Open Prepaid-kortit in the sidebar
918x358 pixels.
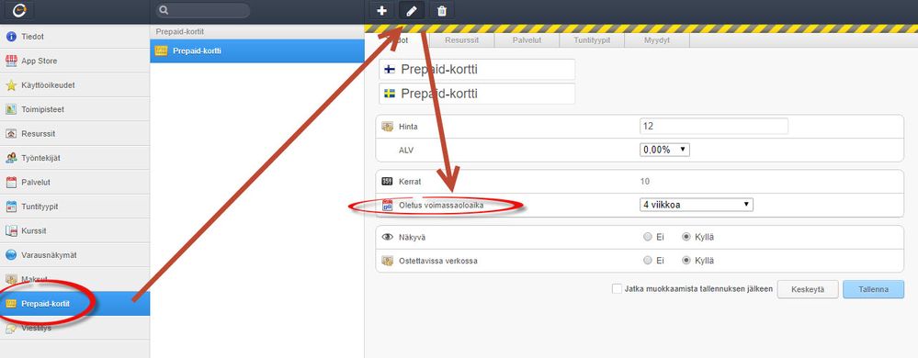click(x=75, y=304)
